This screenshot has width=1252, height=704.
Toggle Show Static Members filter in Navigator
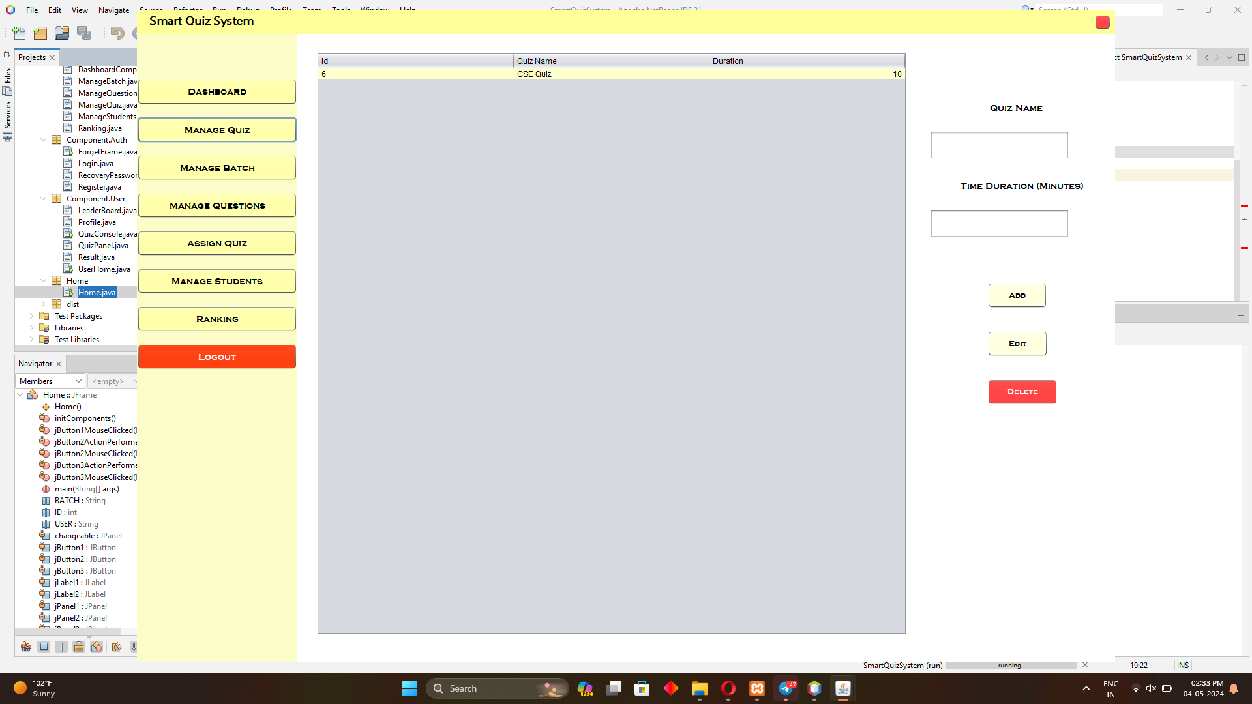pos(61,647)
